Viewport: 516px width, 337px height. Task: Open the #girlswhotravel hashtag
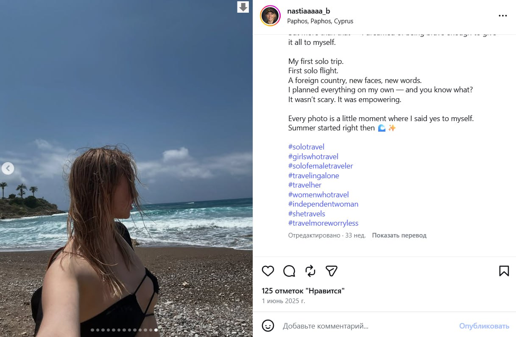click(x=313, y=157)
